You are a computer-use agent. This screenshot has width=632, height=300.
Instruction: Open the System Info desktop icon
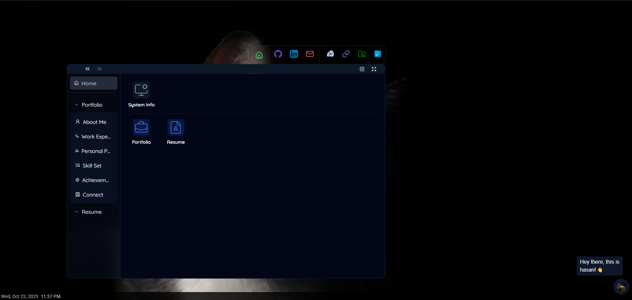coord(141,91)
